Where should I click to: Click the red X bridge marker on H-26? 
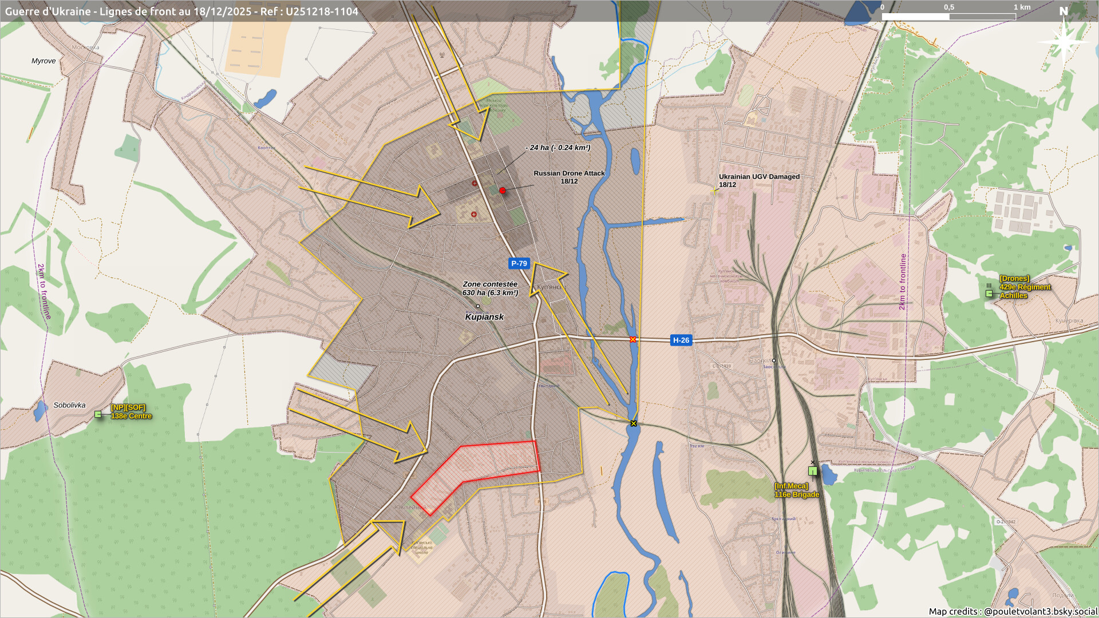point(632,339)
